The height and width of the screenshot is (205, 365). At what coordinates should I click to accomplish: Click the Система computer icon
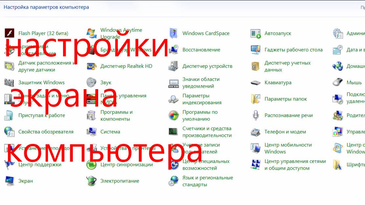coord(92,132)
